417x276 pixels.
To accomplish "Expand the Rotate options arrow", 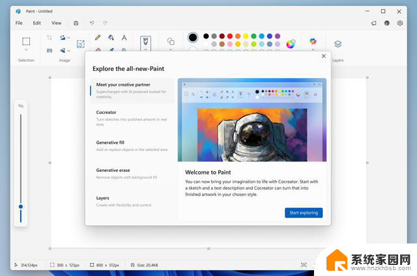I will [68, 38].
